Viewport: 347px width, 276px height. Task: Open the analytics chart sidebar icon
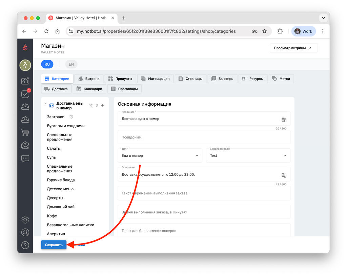(25, 81)
